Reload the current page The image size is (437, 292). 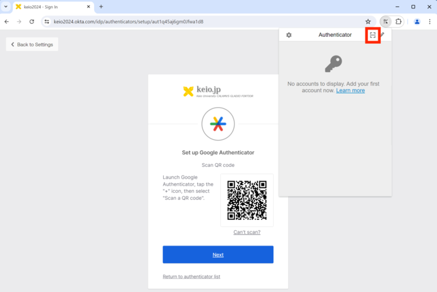click(x=32, y=21)
